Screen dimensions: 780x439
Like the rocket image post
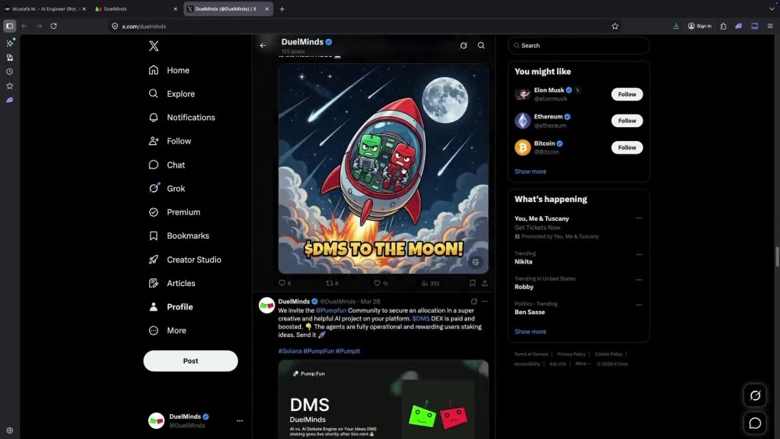pos(381,283)
